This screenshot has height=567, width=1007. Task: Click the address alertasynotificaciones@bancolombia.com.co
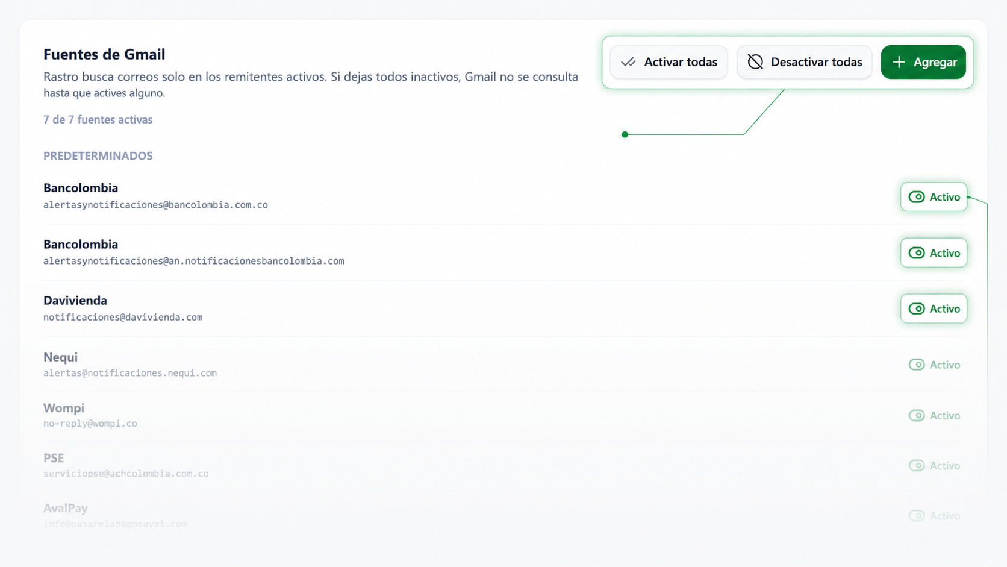155,205
